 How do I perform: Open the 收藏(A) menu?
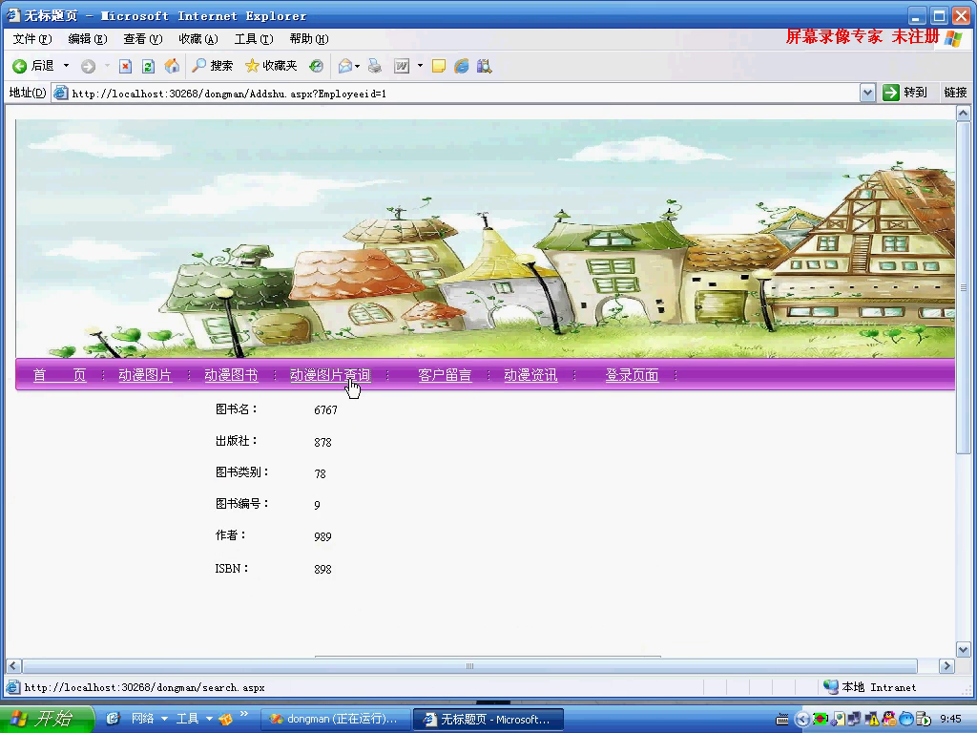point(198,38)
